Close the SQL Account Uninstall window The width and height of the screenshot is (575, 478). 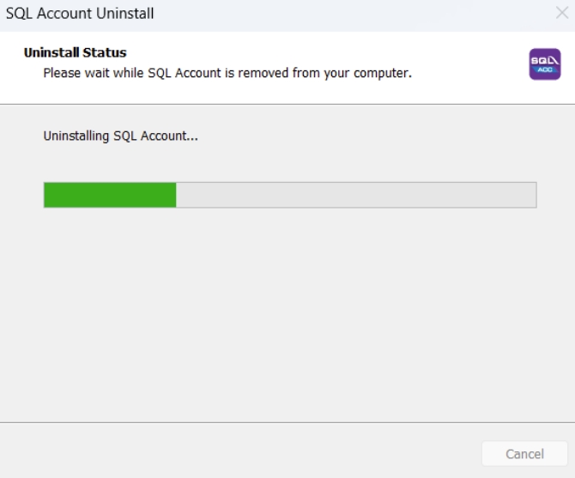561,15
